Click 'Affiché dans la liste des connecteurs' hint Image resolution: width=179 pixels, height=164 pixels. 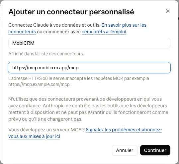(46, 54)
